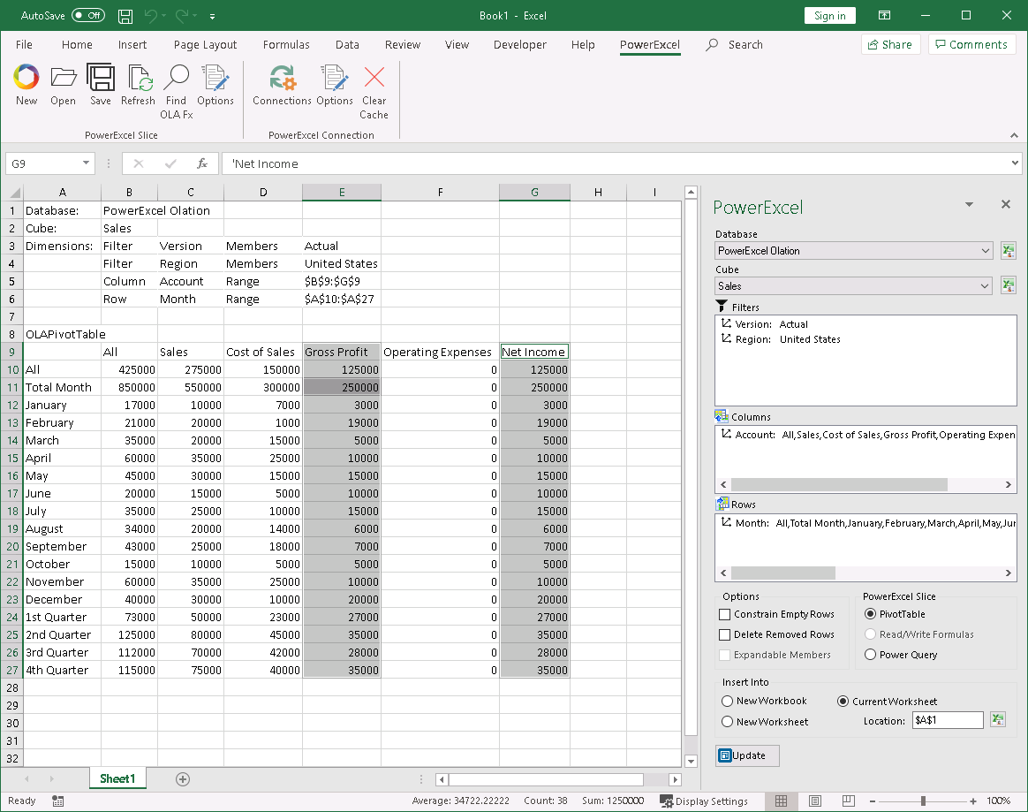The width and height of the screenshot is (1028, 812).
Task: Switch to Page Break Preview icon
Action: pos(849,801)
